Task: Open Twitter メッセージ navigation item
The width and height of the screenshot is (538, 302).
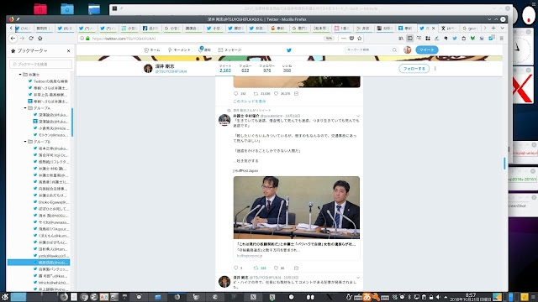Action: coord(229,50)
